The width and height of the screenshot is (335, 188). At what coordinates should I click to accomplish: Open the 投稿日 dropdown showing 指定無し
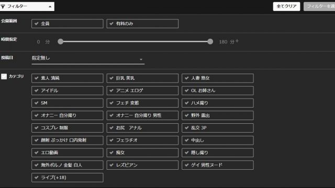click(x=88, y=58)
